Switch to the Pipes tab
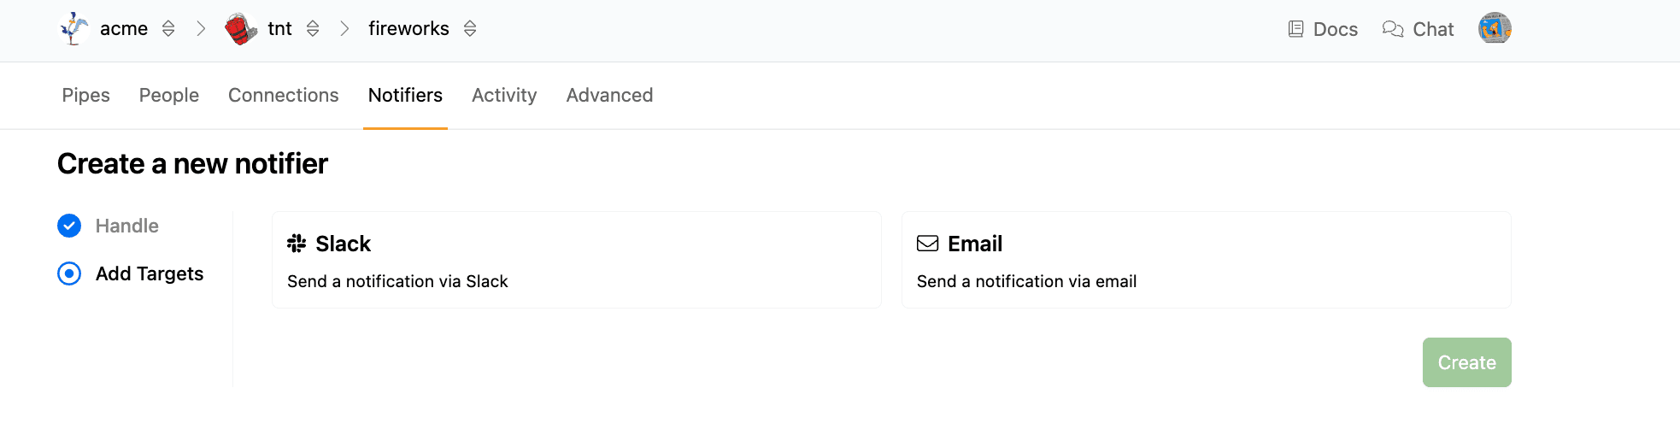The height and width of the screenshot is (441, 1680). tap(85, 95)
